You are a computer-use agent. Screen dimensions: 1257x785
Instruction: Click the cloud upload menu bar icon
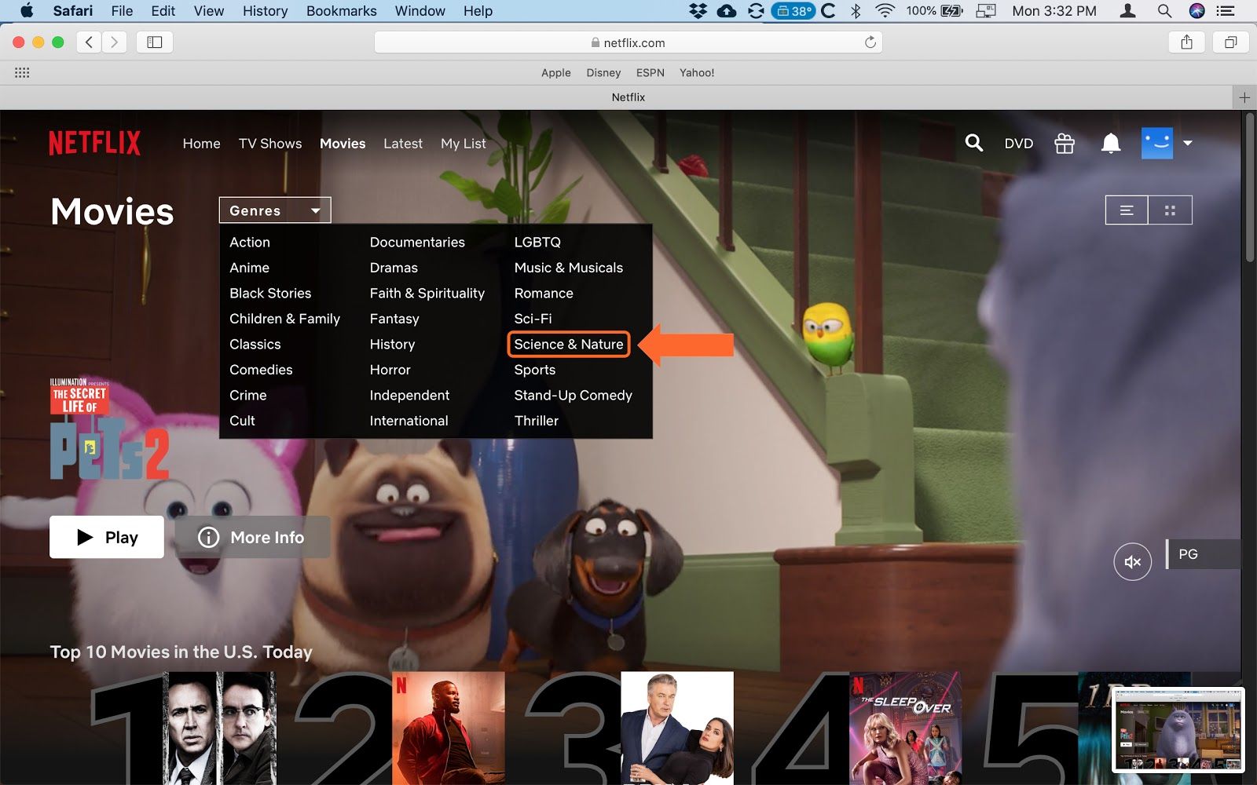727,11
